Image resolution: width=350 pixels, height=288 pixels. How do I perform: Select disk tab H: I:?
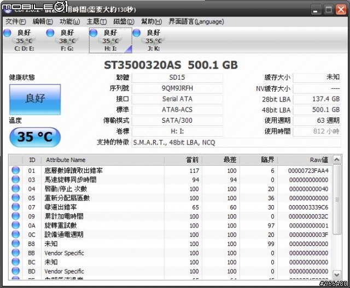[110, 40]
